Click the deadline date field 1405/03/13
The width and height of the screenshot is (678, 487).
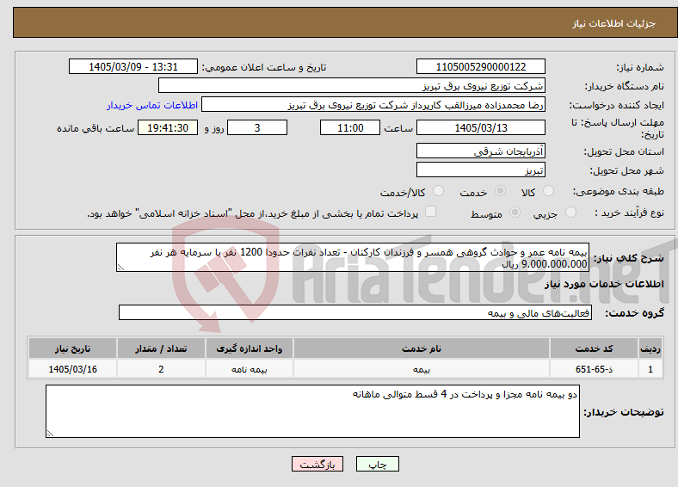[481, 127]
